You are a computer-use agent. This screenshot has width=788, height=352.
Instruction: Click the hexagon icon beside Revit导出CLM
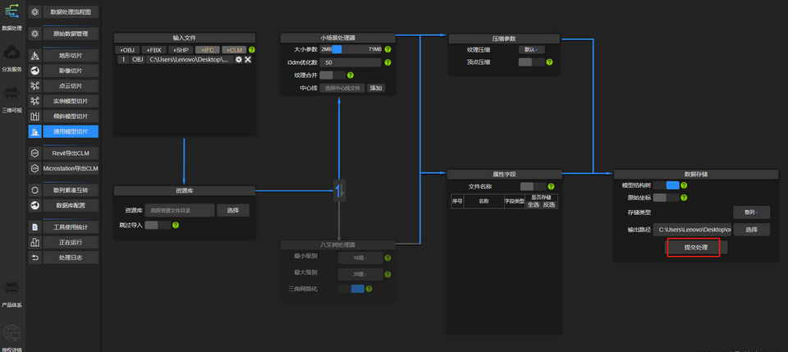(x=34, y=153)
